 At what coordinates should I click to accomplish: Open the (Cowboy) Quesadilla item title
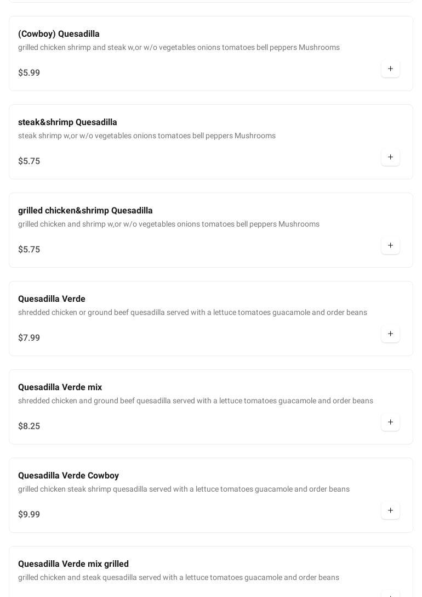tap(59, 34)
